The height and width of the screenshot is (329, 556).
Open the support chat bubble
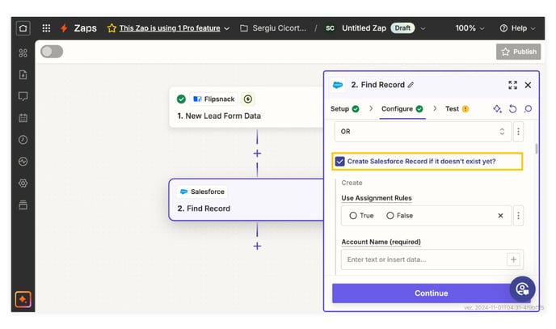(x=522, y=289)
